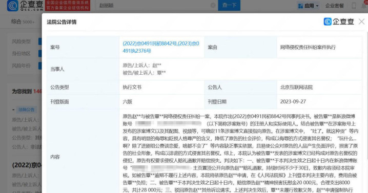Image resolution: width=368 pixels, height=193 pixels.
Task: Click the 案号 row label
Action: pos(55,47)
